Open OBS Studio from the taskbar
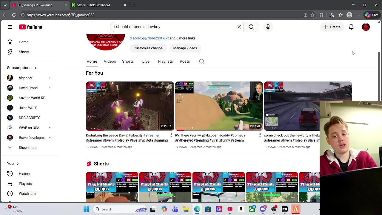Image resolution: width=382 pixels, height=215 pixels. point(274,209)
